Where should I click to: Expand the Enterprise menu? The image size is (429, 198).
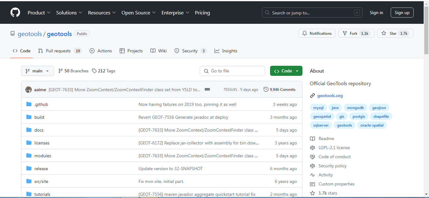pyautogui.click(x=175, y=13)
